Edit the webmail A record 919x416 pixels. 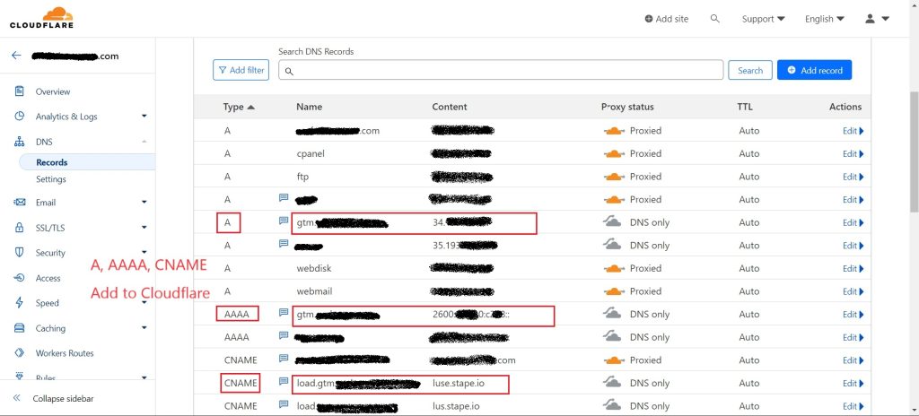tap(853, 291)
